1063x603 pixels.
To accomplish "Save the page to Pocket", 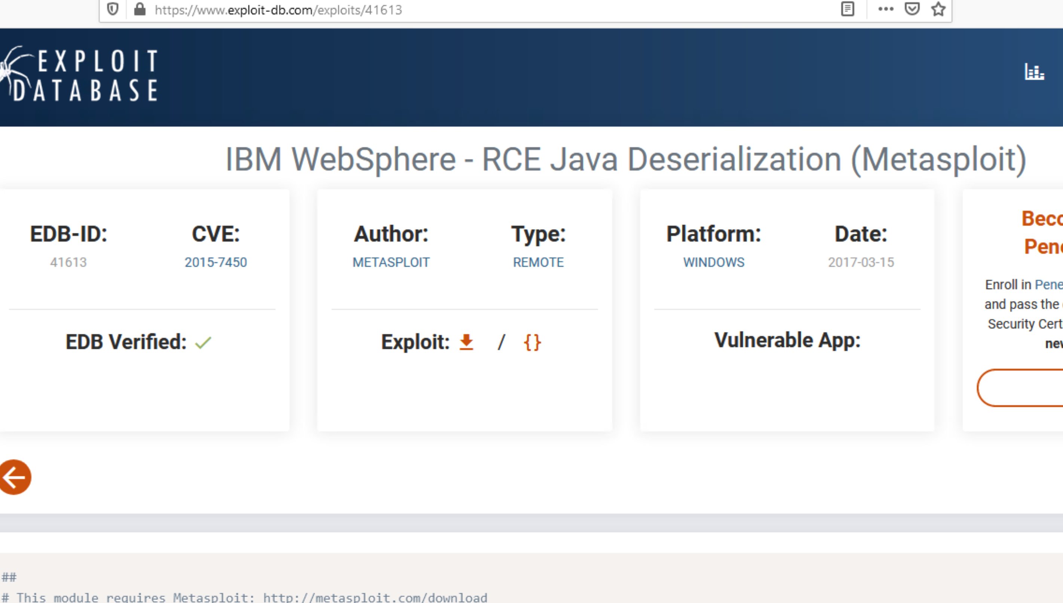I will point(913,9).
